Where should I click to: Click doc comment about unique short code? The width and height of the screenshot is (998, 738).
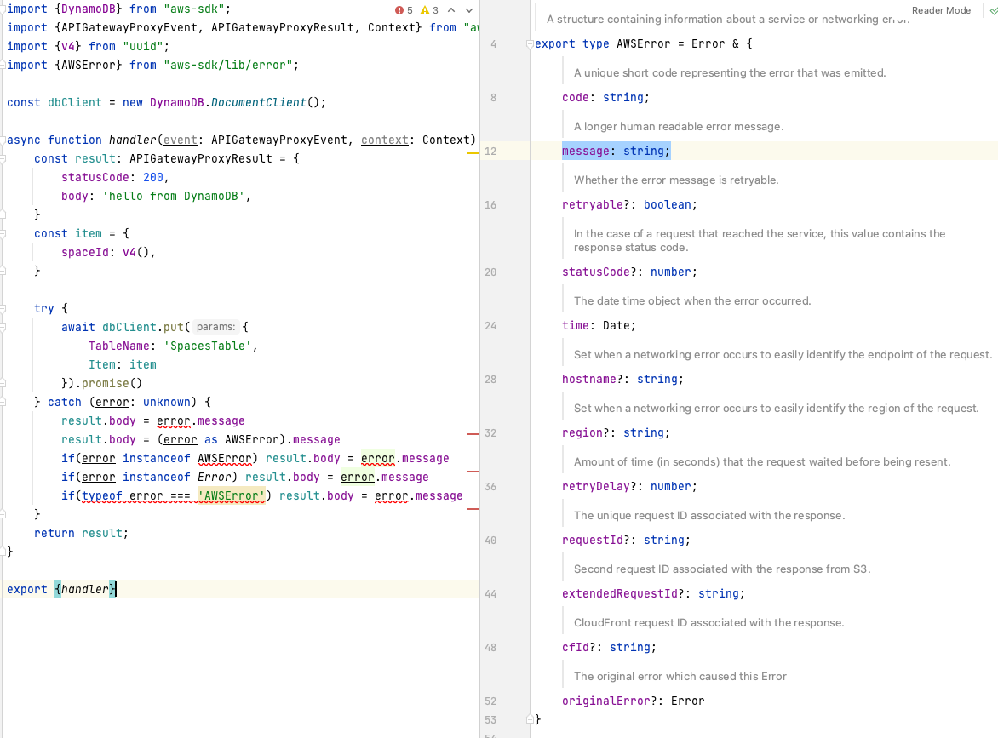pos(730,72)
